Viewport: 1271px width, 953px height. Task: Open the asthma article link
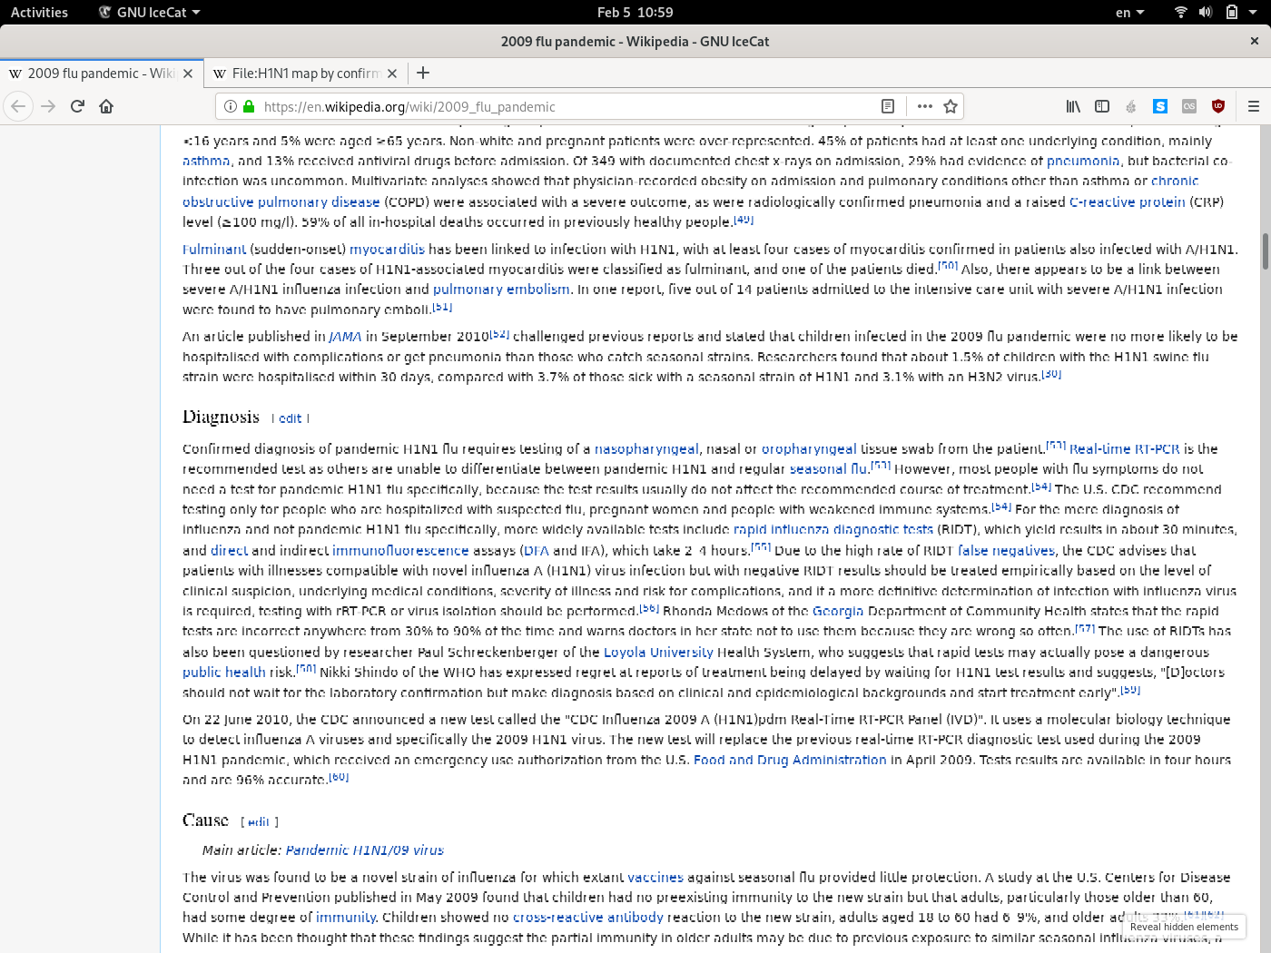click(x=206, y=161)
